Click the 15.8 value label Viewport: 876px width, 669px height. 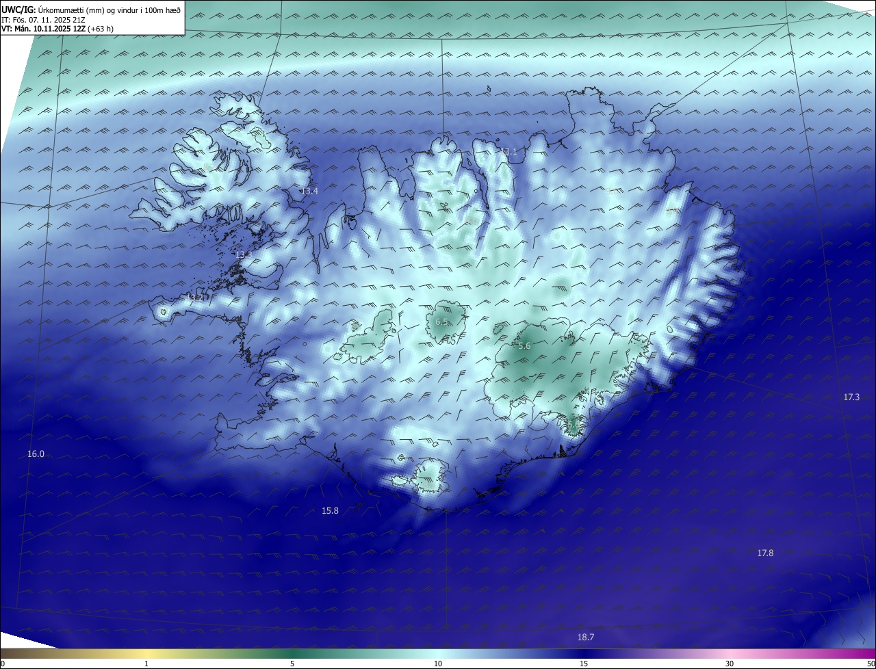tap(330, 510)
